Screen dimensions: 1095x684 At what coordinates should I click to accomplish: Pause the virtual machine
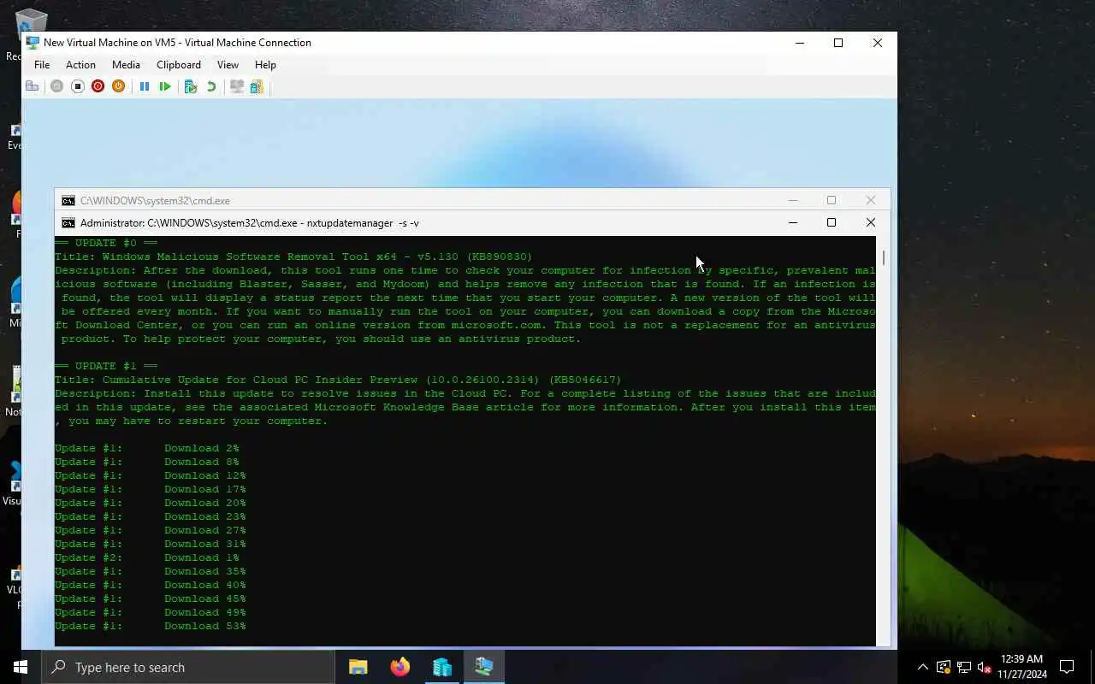click(x=145, y=86)
